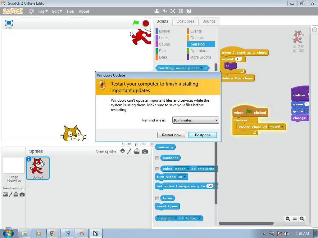Image resolution: width=318 pixels, height=238 pixels.
Task: Click the green flag to start the project
Action: click(x=136, y=23)
